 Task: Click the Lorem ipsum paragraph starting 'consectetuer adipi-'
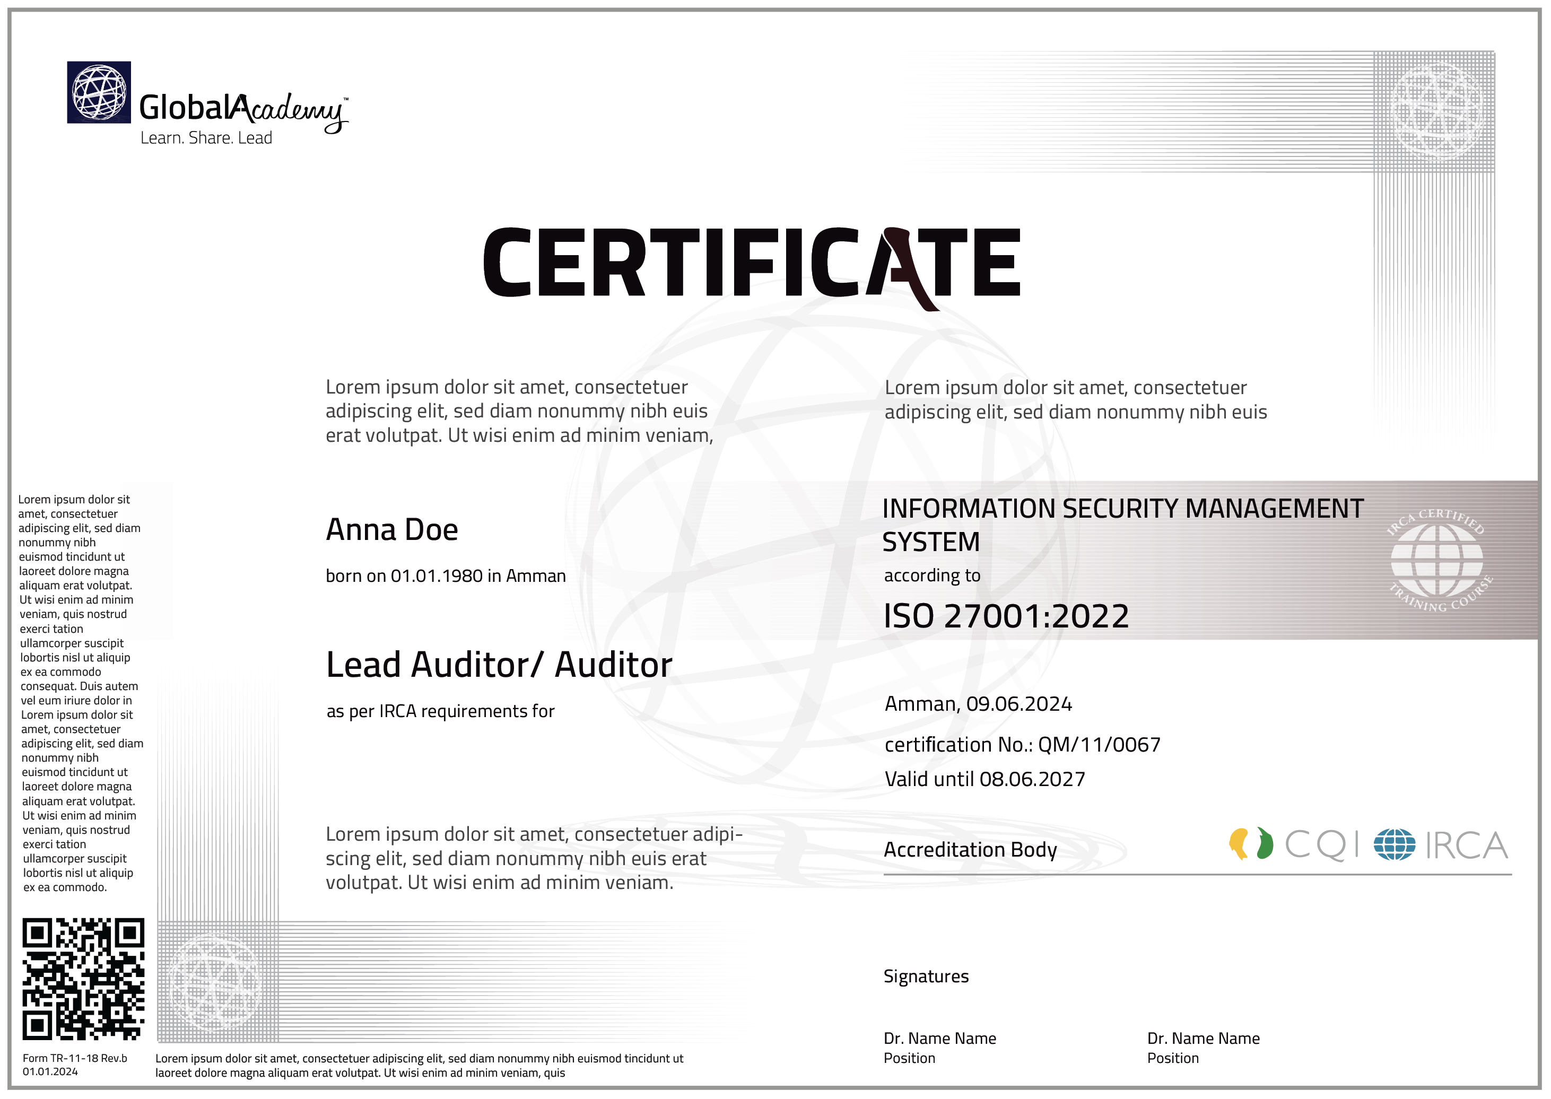click(x=534, y=858)
